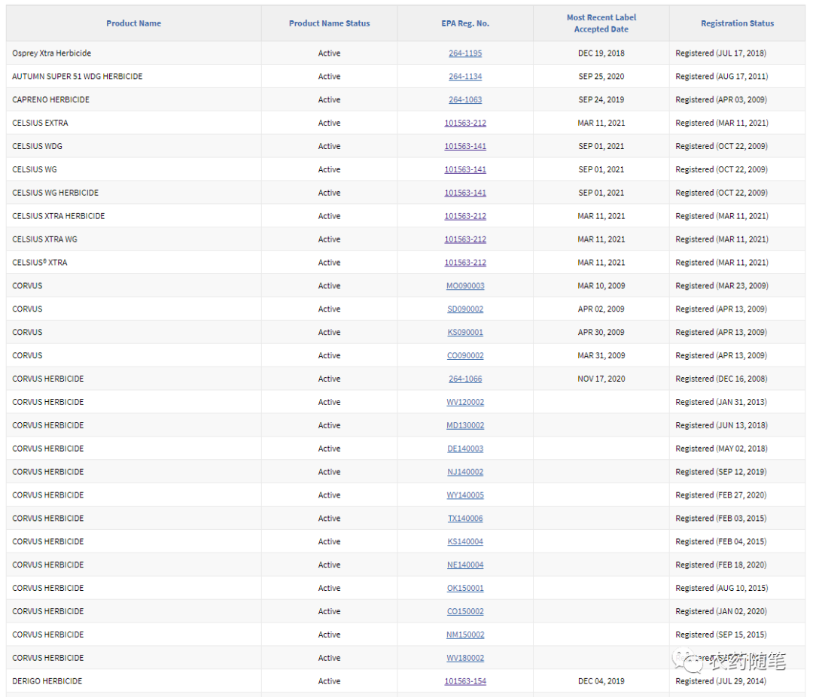Open registration link MD130002
Viewport: 813px width, 697px height.
tap(465, 426)
